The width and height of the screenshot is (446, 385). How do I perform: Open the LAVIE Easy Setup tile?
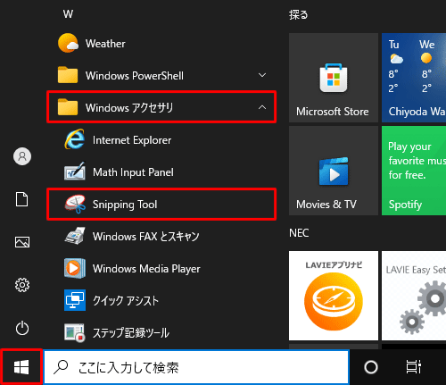414,296
